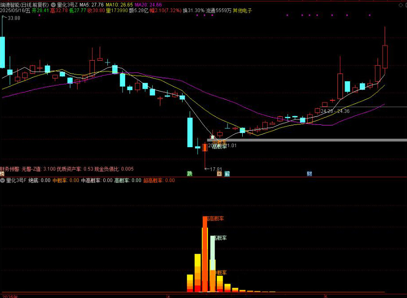The height and width of the screenshot is (298, 407).
Task: Click the 超高概率: 0.00 header value
Action: click(159, 180)
